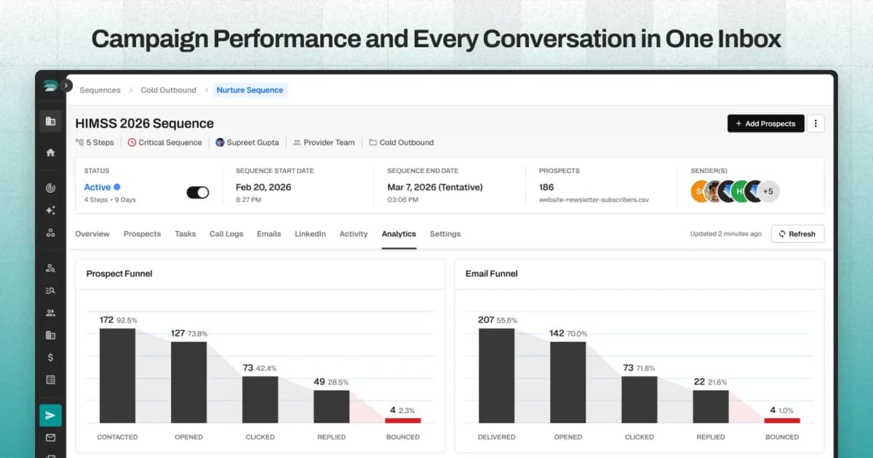Go to Sequences in the breadcrumb
Screen dimensions: 873x458
tap(100, 90)
